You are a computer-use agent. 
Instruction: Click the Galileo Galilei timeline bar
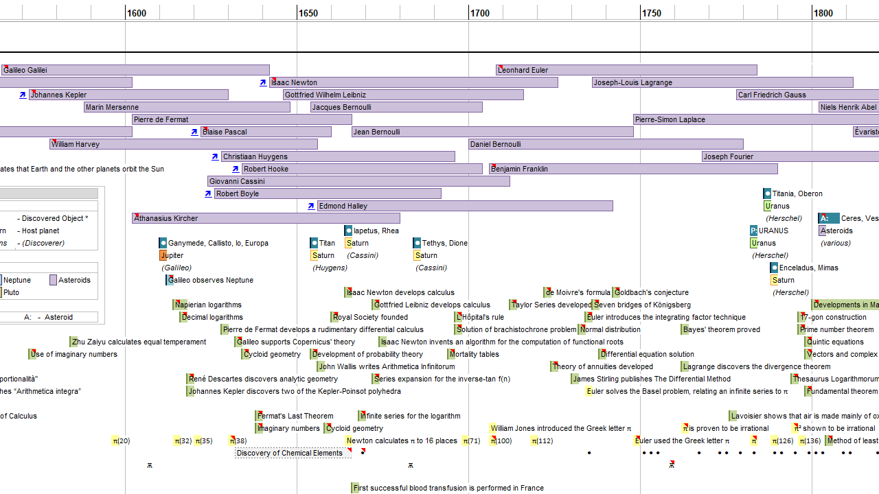[x=135, y=70]
